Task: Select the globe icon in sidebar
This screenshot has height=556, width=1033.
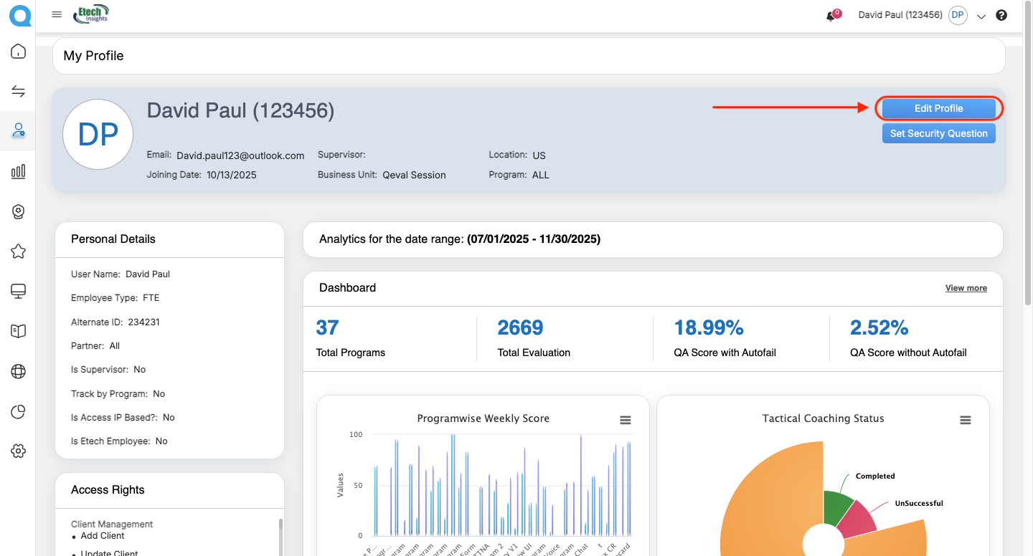Action: point(19,371)
